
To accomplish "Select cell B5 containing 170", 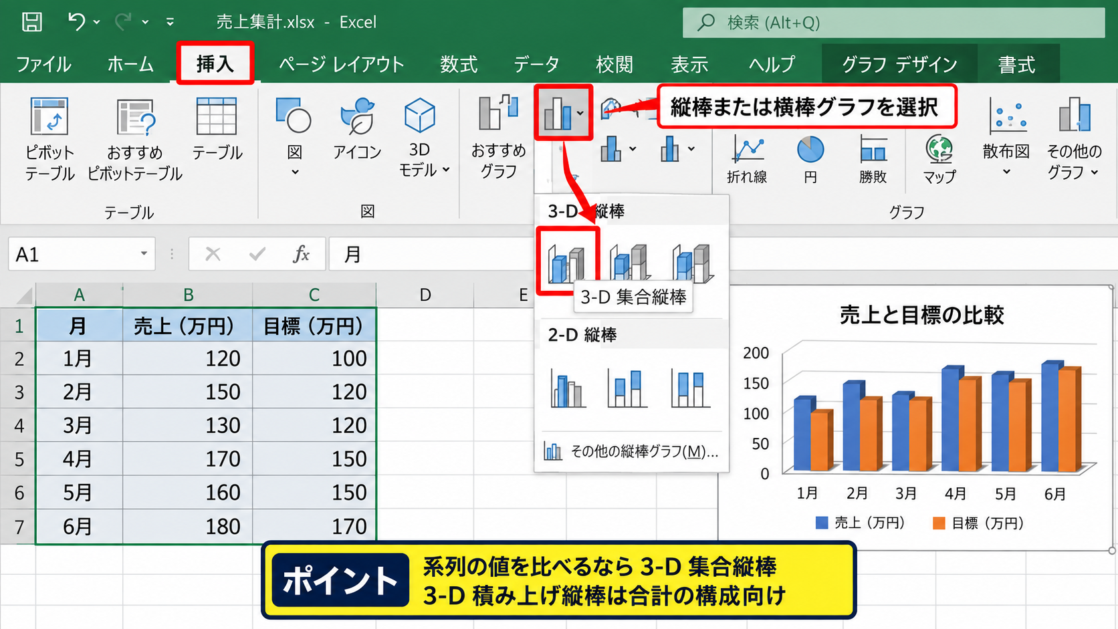I will [188, 459].
